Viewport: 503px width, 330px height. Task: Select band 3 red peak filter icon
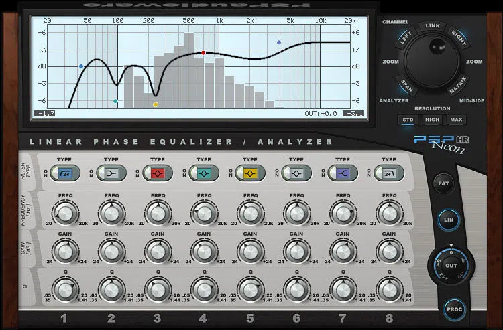[158, 173]
